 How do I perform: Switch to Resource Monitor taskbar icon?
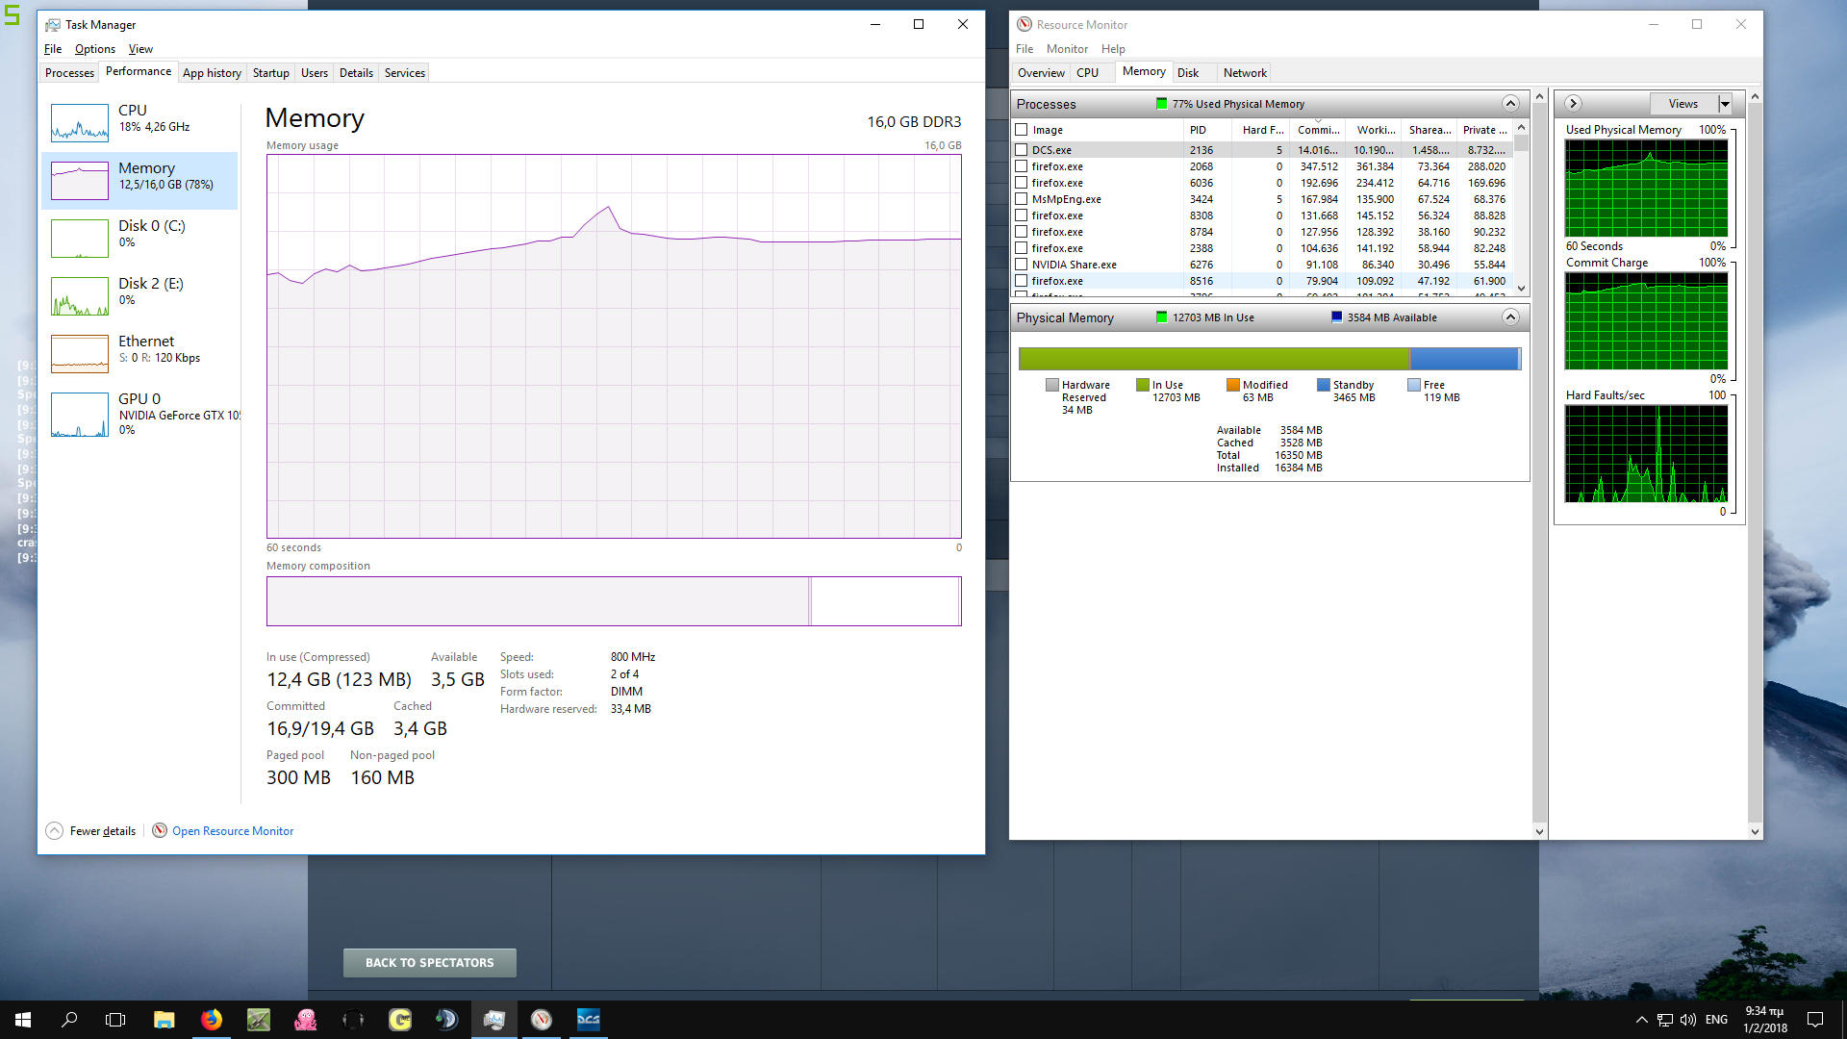pos(542,1020)
